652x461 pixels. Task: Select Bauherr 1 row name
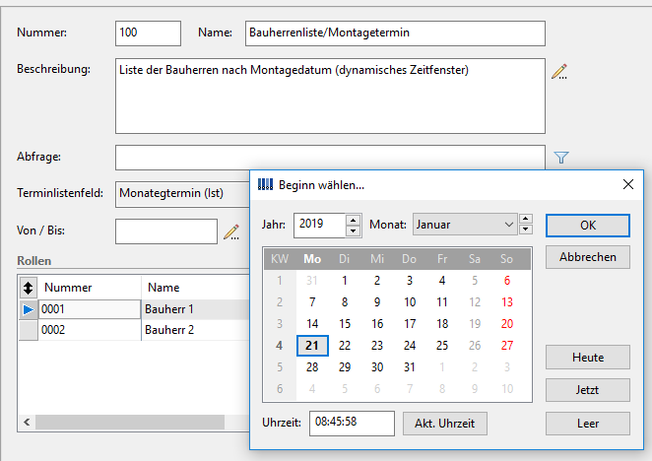[195, 309]
